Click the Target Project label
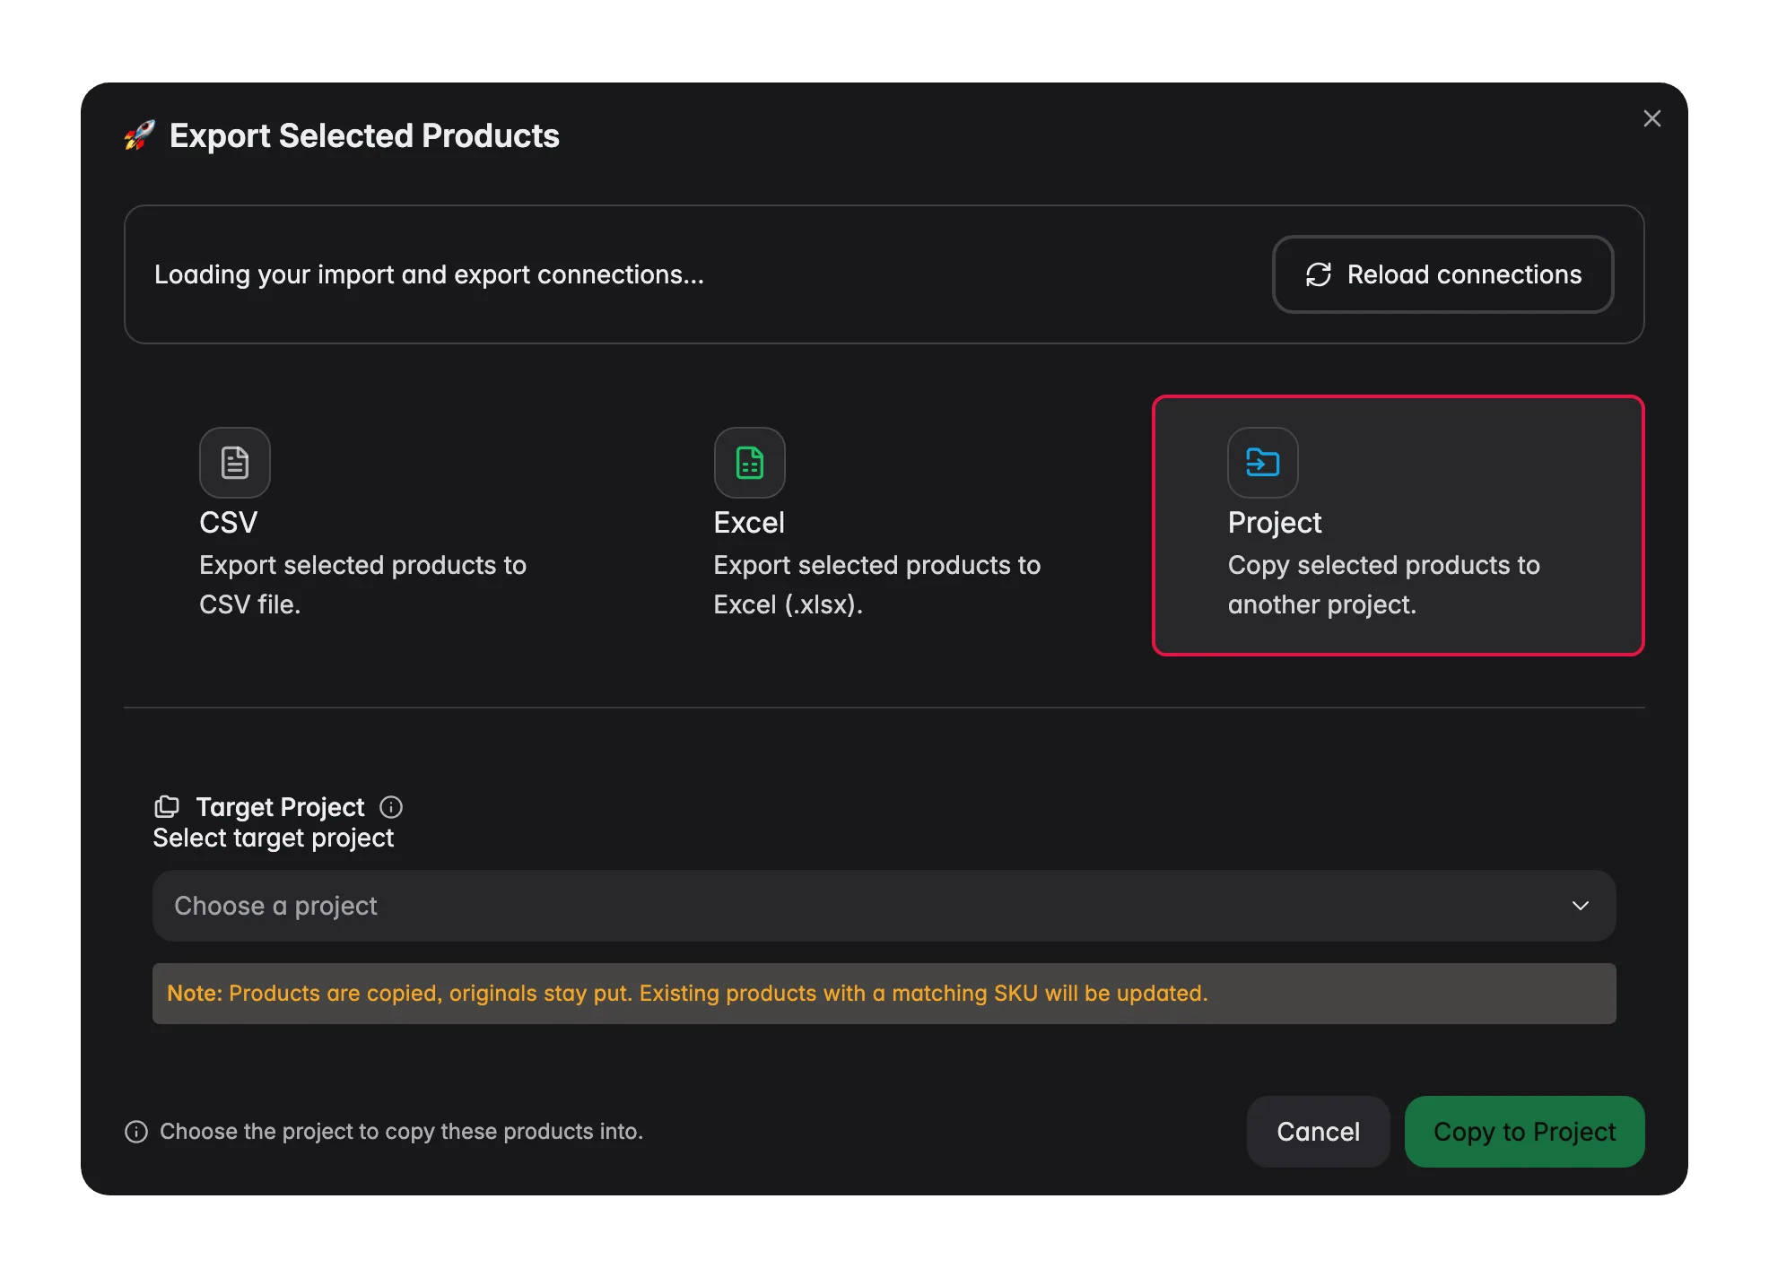This screenshot has height=1277, width=1769. [281, 807]
